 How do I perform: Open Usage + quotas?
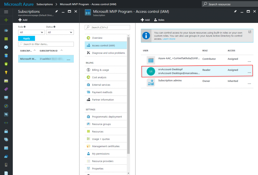coord(106,139)
